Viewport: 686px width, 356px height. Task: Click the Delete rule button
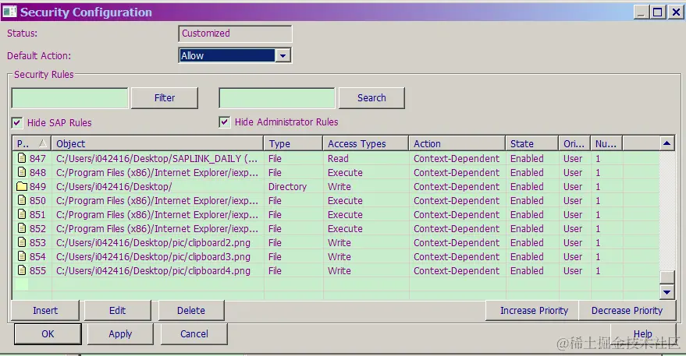191,311
